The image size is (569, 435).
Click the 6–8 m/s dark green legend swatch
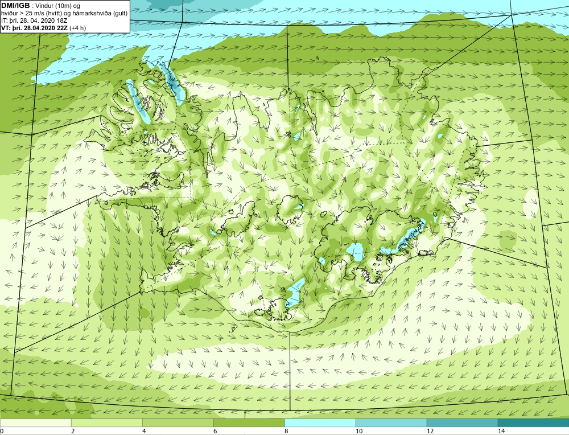249,422
